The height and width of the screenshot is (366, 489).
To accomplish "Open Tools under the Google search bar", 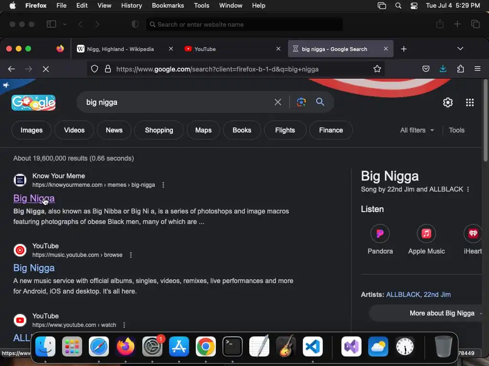I will [457, 130].
